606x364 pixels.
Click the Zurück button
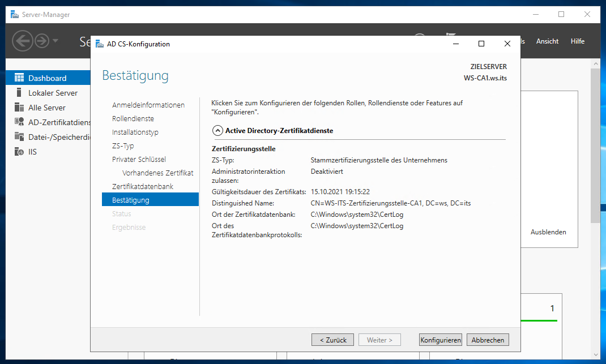332,340
